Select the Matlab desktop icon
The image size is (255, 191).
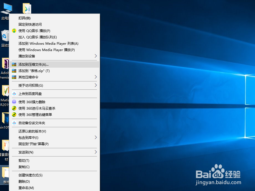(5, 96)
